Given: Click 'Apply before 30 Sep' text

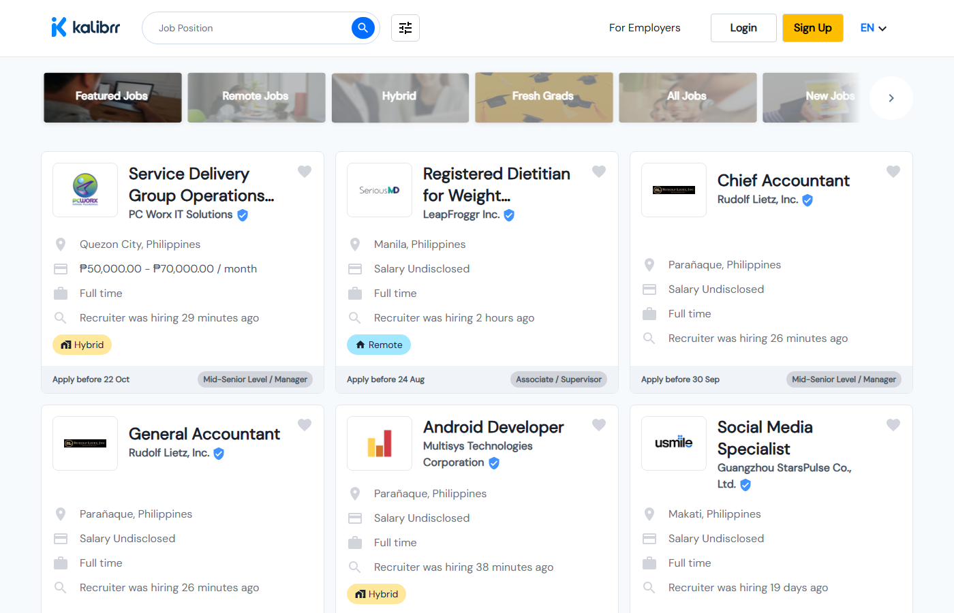Looking at the screenshot, I should pos(680,379).
